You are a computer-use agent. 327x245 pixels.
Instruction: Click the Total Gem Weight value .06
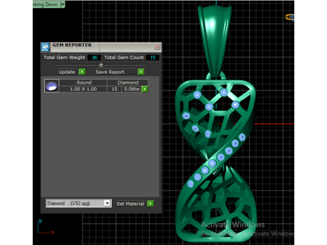click(x=94, y=58)
